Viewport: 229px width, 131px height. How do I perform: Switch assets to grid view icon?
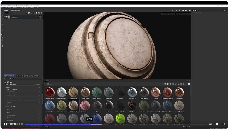pyautogui.click(x=189, y=84)
